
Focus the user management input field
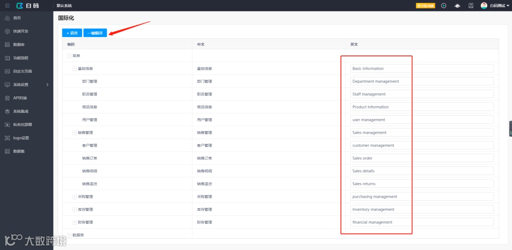pyautogui.click(x=422, y=120)
